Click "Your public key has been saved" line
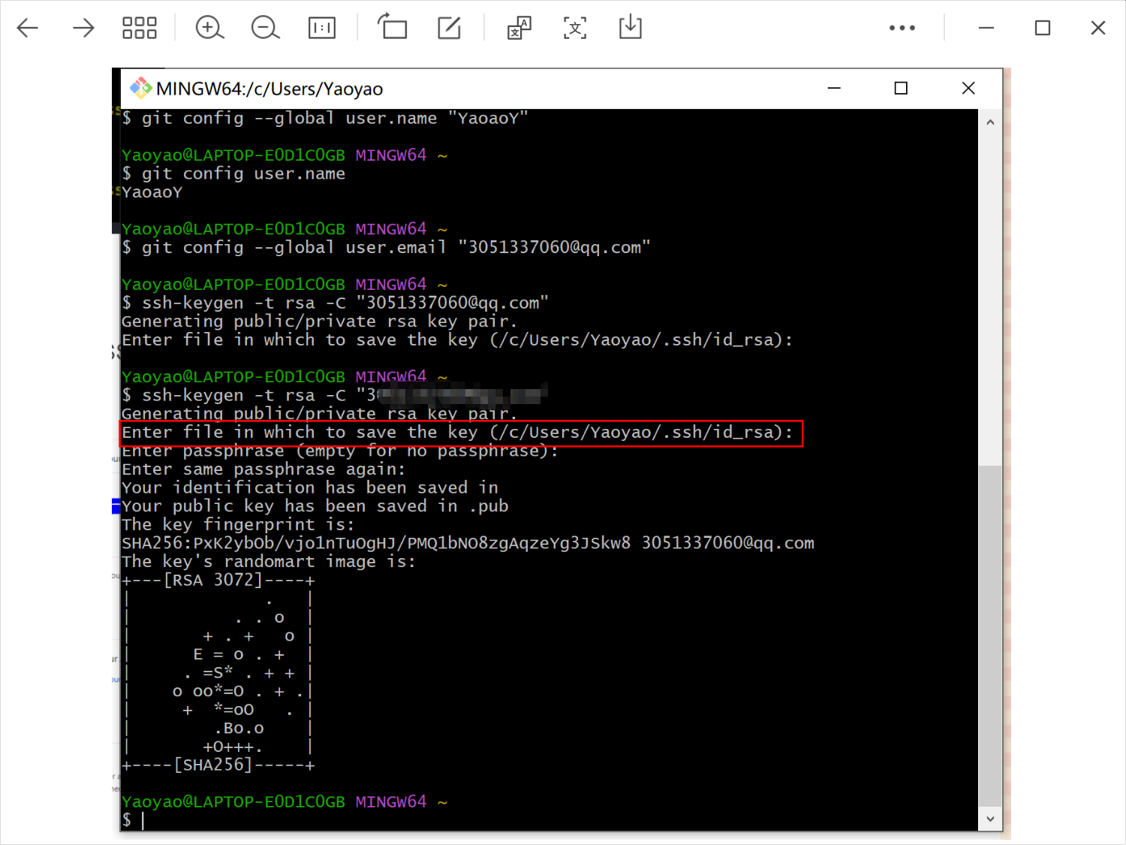The height and width of the screenshot is (845, 1126). click(315, 506)
